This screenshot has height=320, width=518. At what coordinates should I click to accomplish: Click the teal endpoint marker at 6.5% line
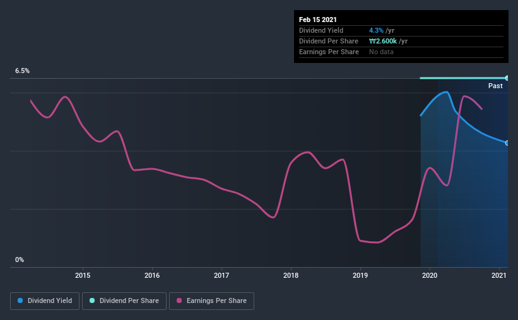(507, 78)
